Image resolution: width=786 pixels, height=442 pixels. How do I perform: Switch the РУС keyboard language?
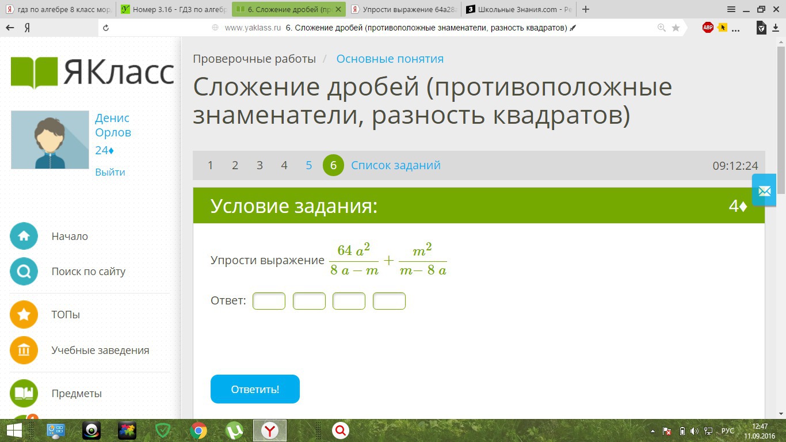pyautogui.click(x=728, y=431)
